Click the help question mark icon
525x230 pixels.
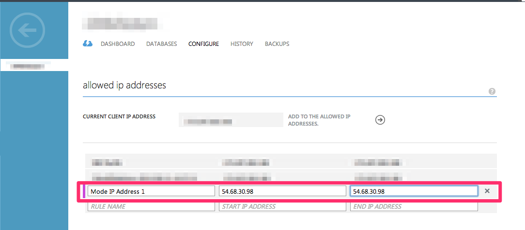click(492, 91)
